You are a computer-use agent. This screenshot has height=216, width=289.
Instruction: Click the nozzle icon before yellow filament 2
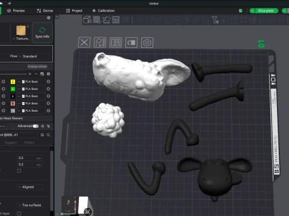click(x=4, y=82)
